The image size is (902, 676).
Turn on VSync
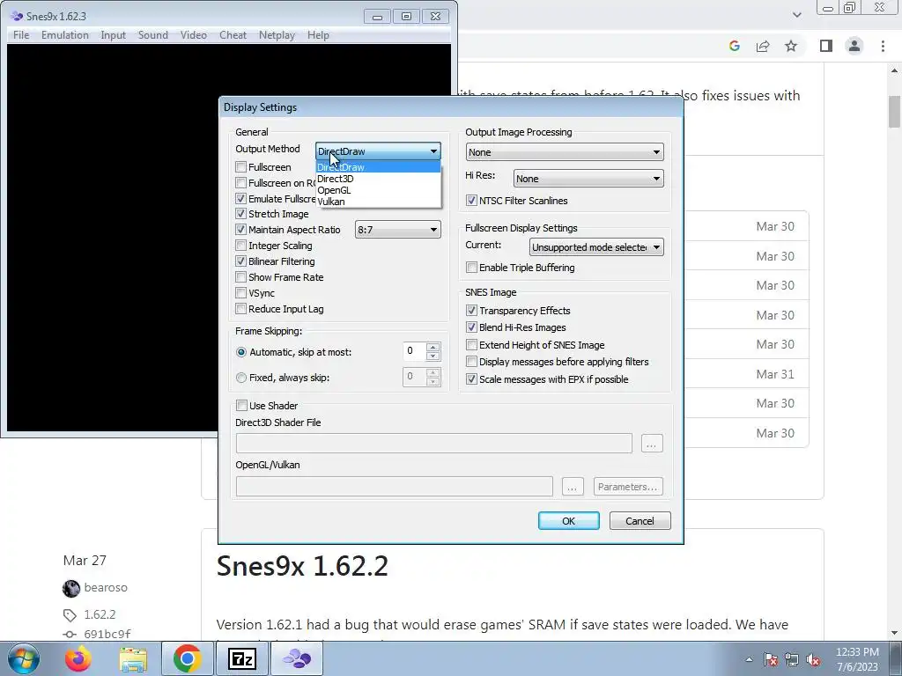(x=241, y=293)
